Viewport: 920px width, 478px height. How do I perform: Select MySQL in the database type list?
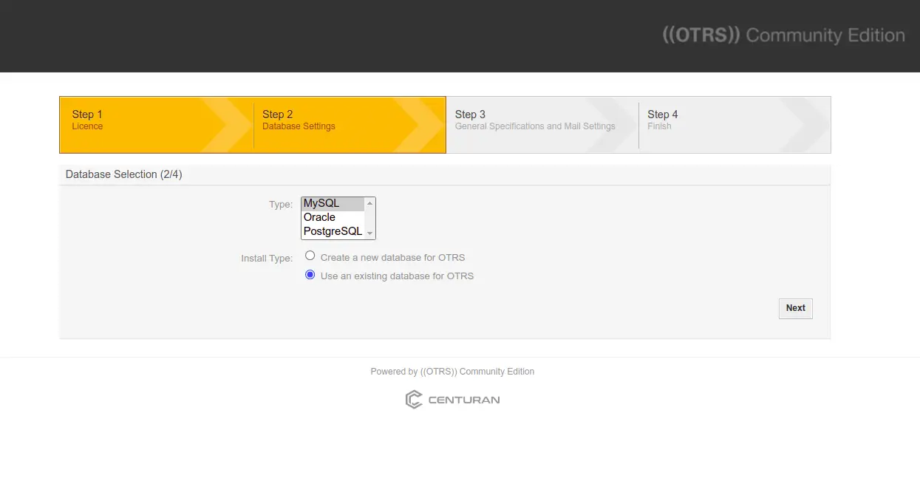(333, 204)
